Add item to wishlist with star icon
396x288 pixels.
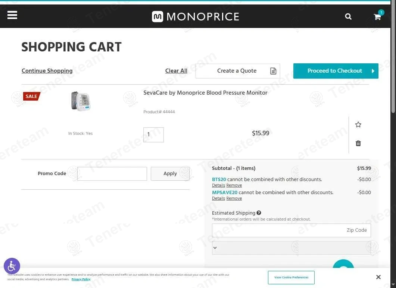[x=358, y=125]
